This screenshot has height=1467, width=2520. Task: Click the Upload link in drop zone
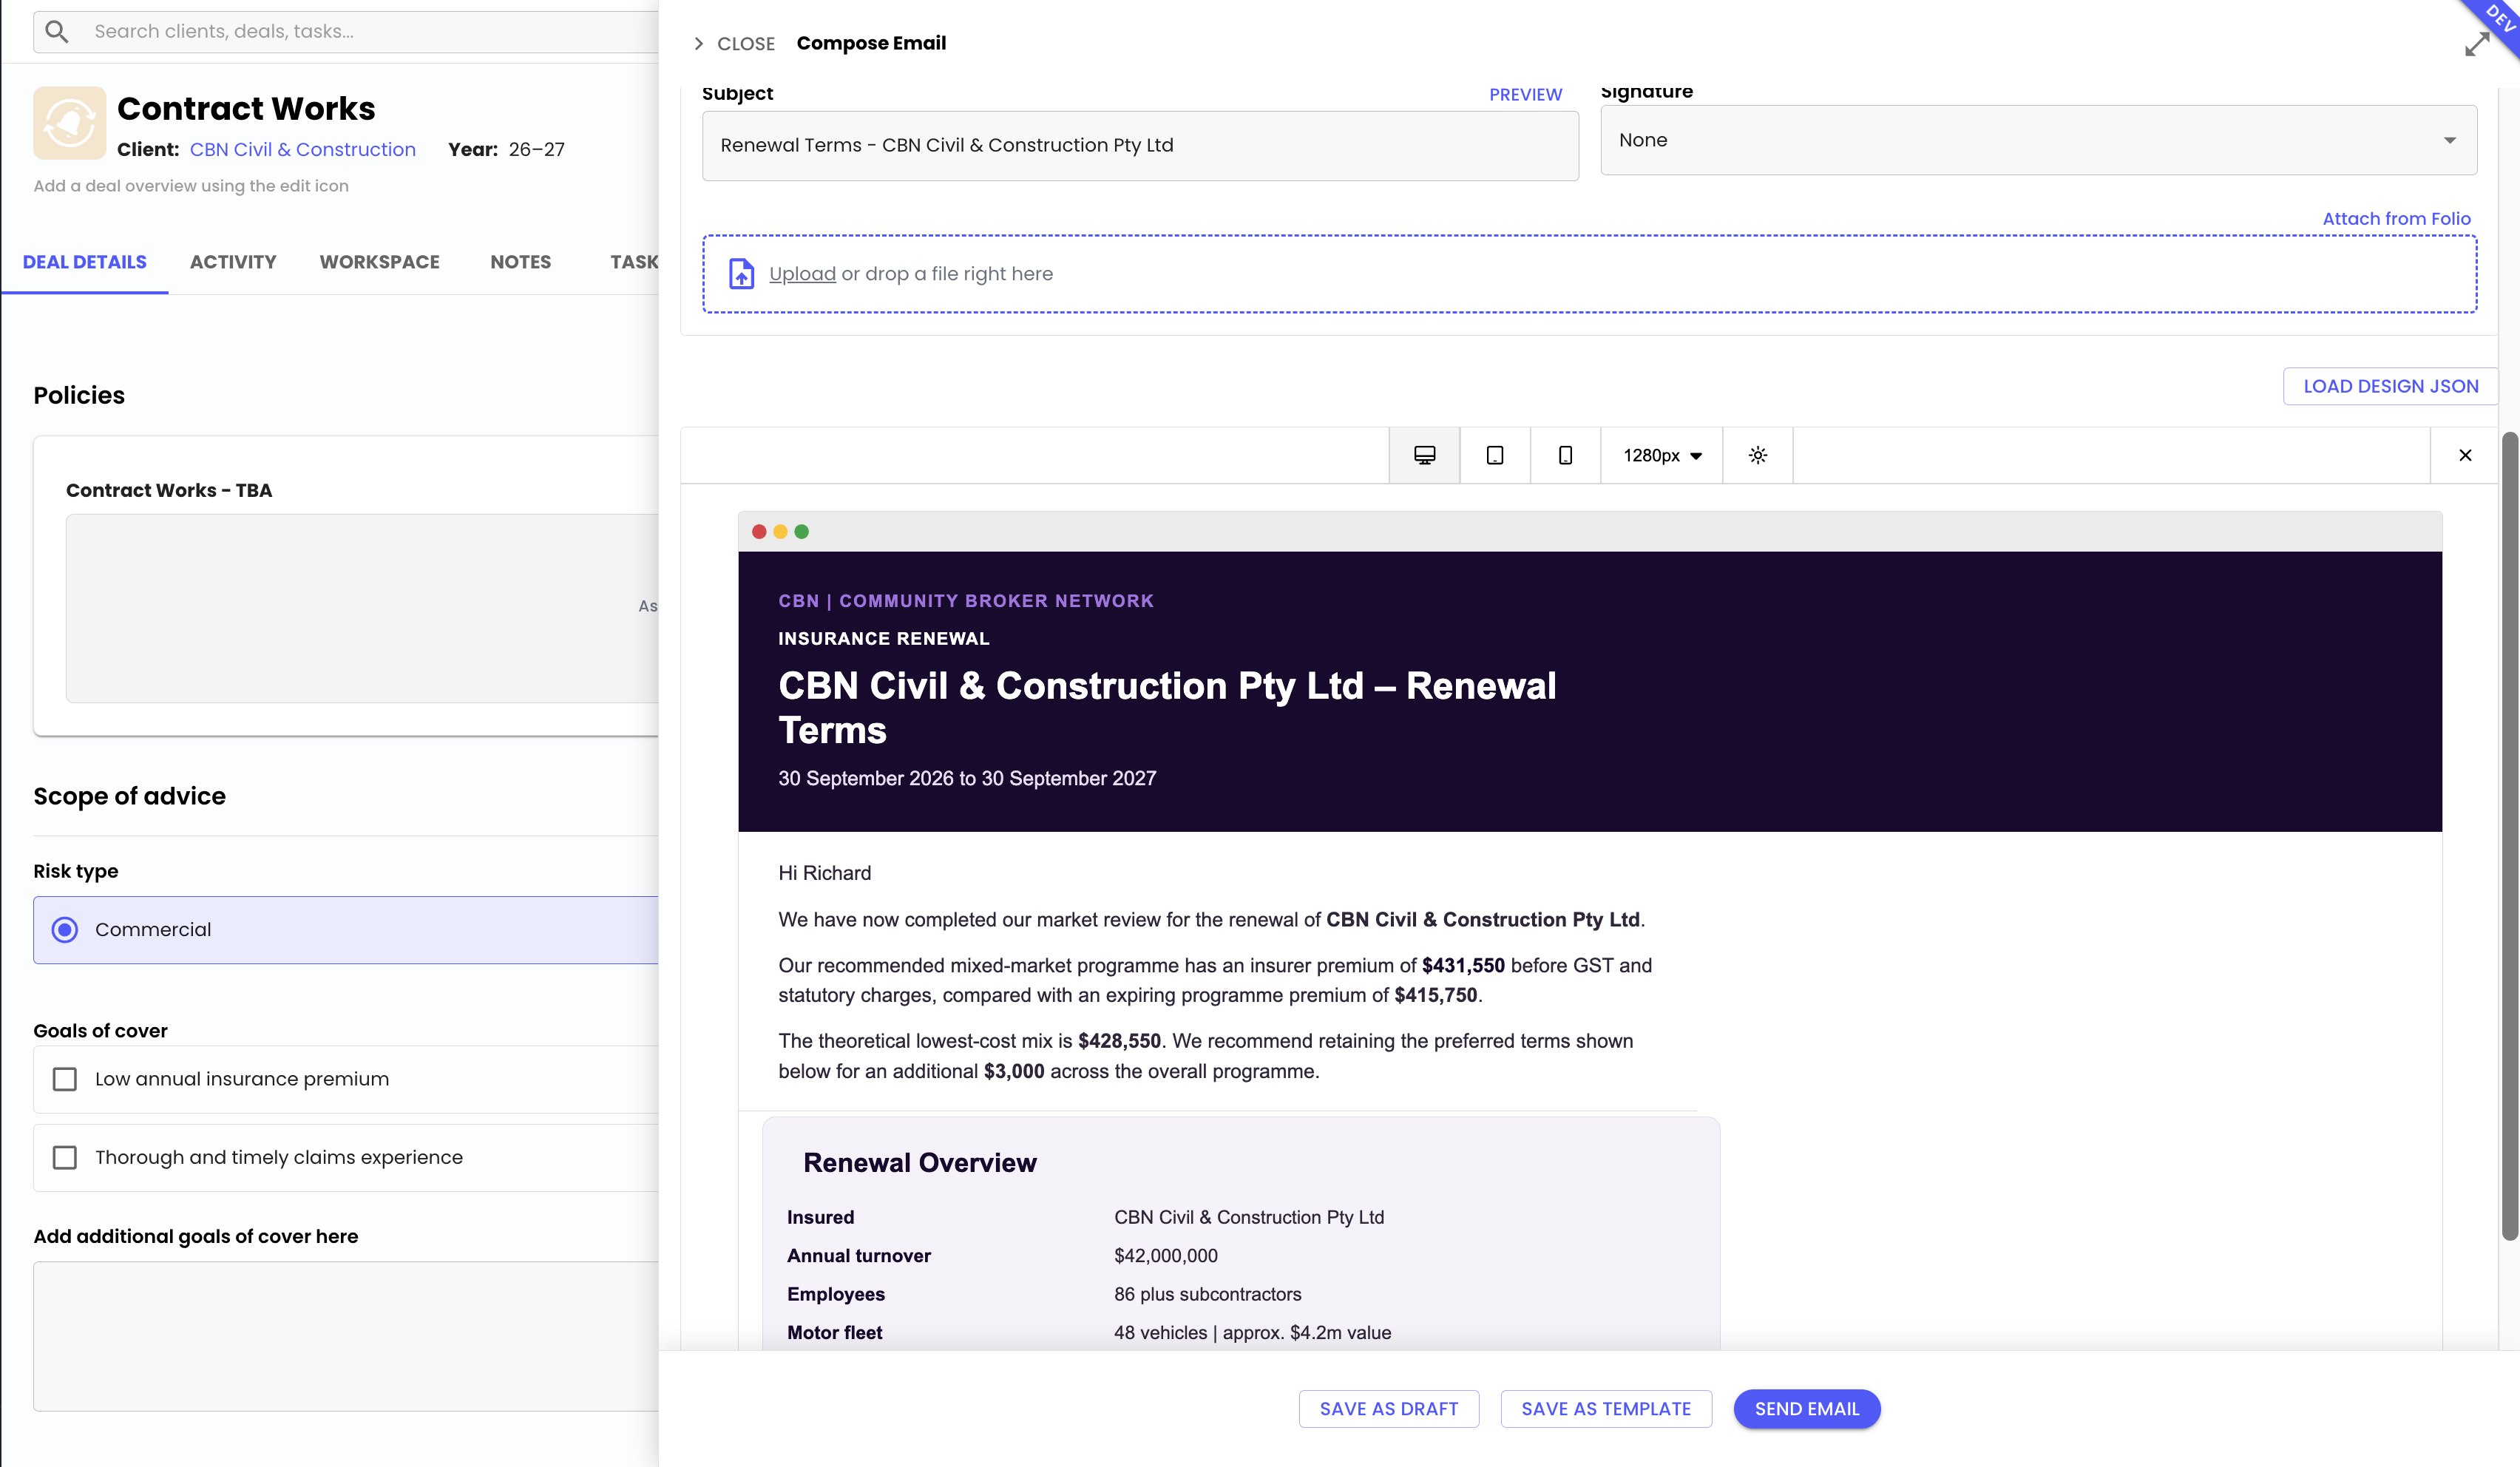coord(802,274)
